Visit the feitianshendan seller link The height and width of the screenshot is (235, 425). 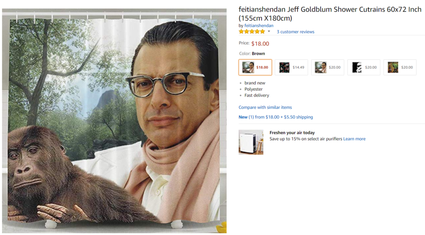pyautogui.click(x=259, y=25)
